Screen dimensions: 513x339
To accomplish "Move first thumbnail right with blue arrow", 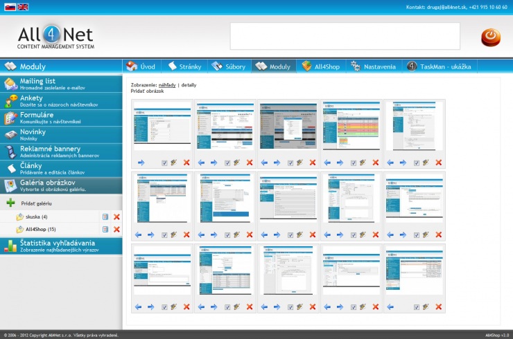I will 141,163.
